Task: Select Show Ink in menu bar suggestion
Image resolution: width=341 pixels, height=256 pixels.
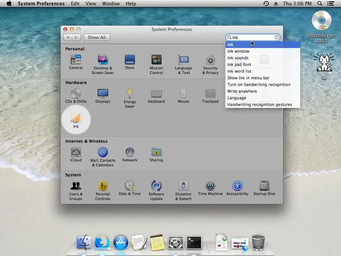Action: click(x=263, y=78)
